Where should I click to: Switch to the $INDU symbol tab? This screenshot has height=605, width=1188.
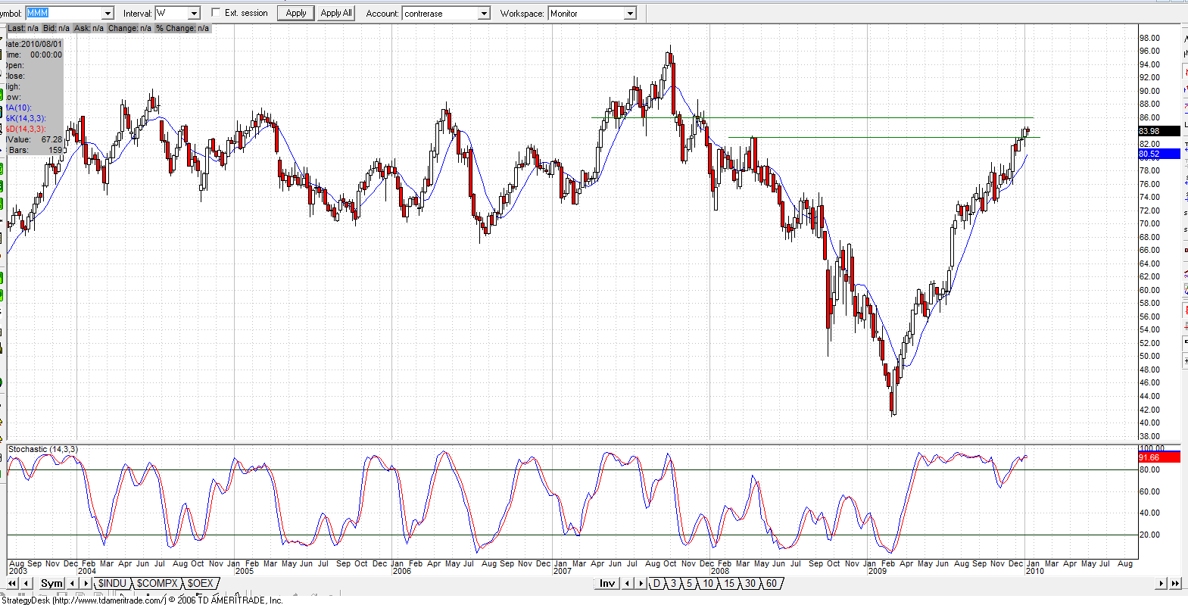click(x=112, y=583)
